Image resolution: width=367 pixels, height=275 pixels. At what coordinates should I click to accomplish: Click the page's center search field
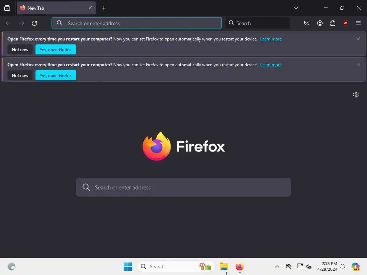(183, 187)
